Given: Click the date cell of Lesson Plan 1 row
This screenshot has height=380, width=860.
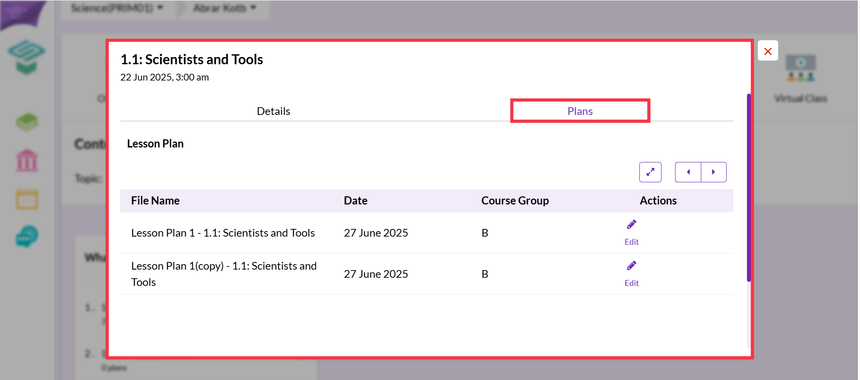Looking at the screenshot, I should [376, 233].
